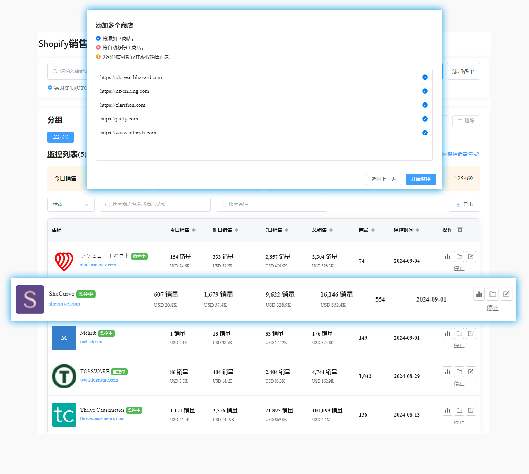Stop monitoring Thrive Causemetics via 停止

(x=459, y=422)
